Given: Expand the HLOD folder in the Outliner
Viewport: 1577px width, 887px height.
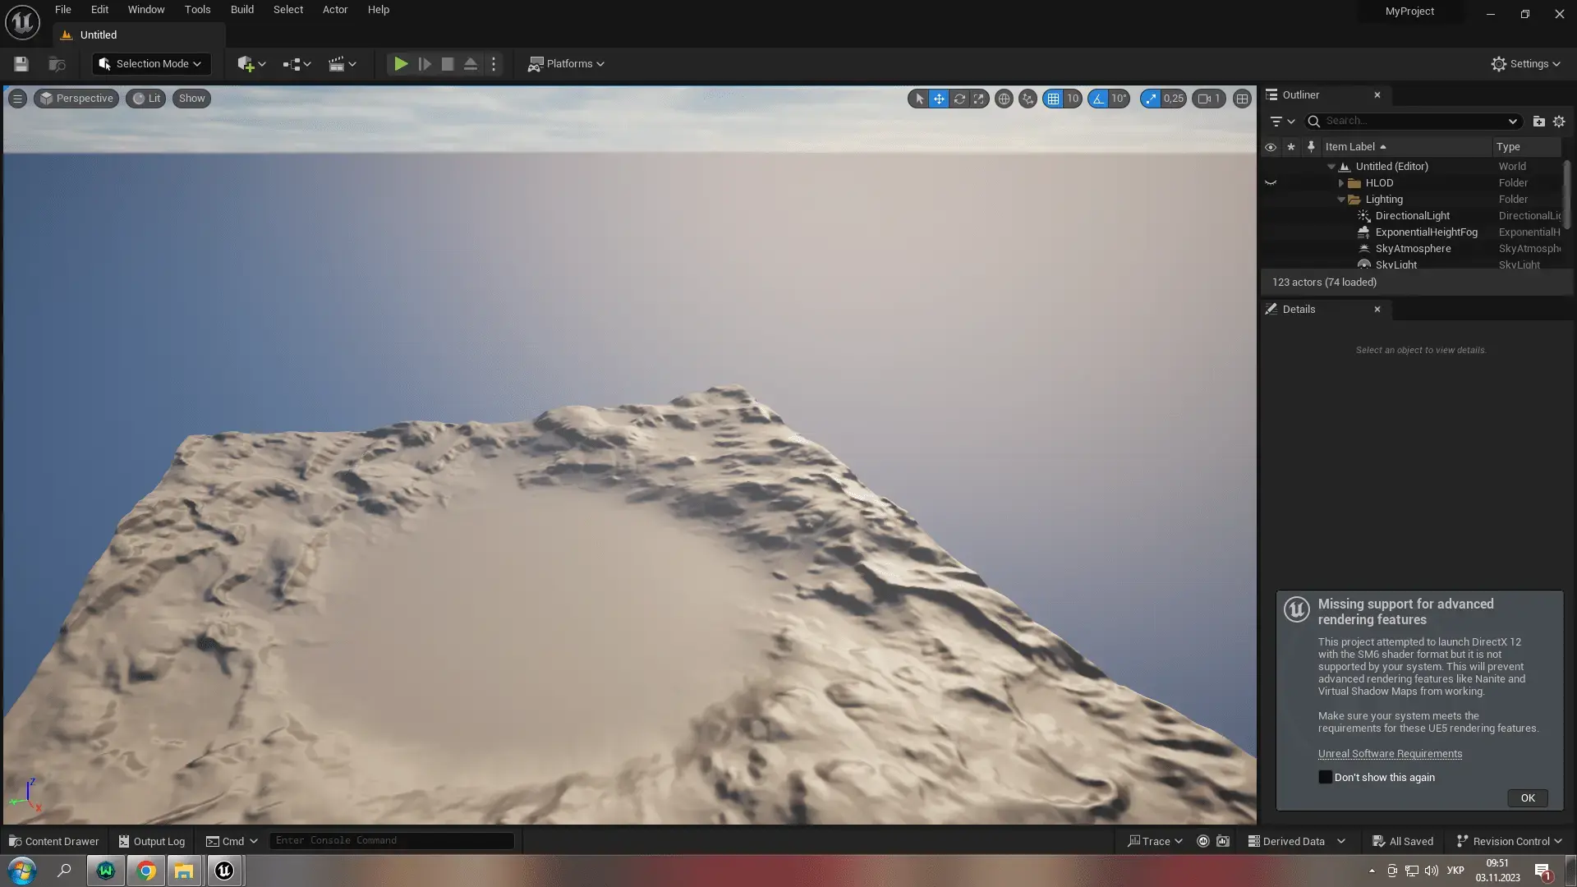Looking at the screenshot, I should [1341, 183].
